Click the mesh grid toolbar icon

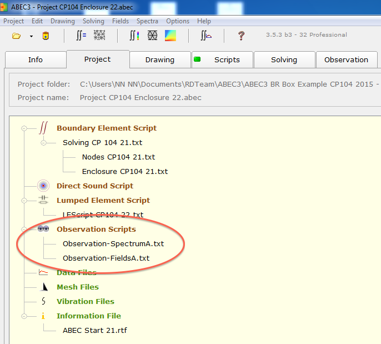click(99, 35)
